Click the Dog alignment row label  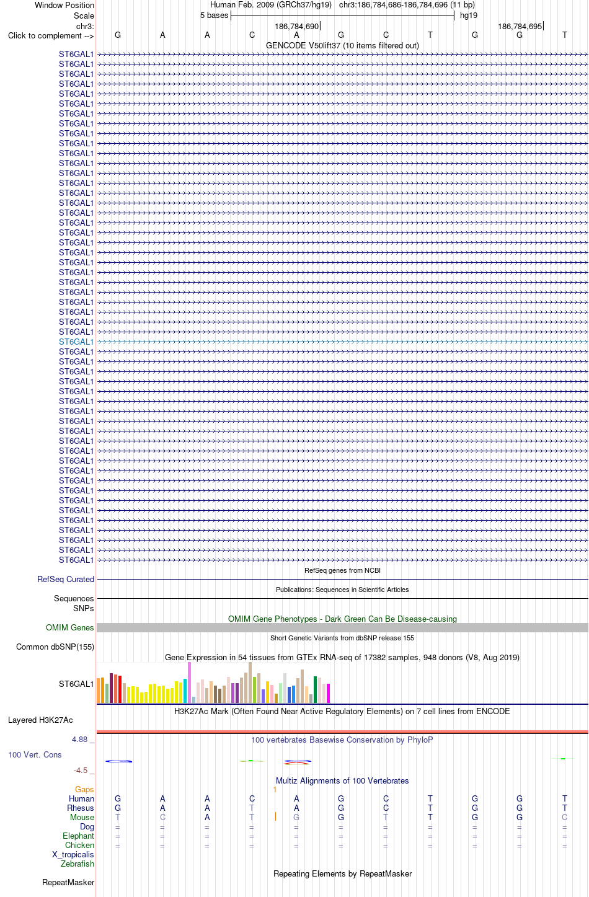[87, 826]
